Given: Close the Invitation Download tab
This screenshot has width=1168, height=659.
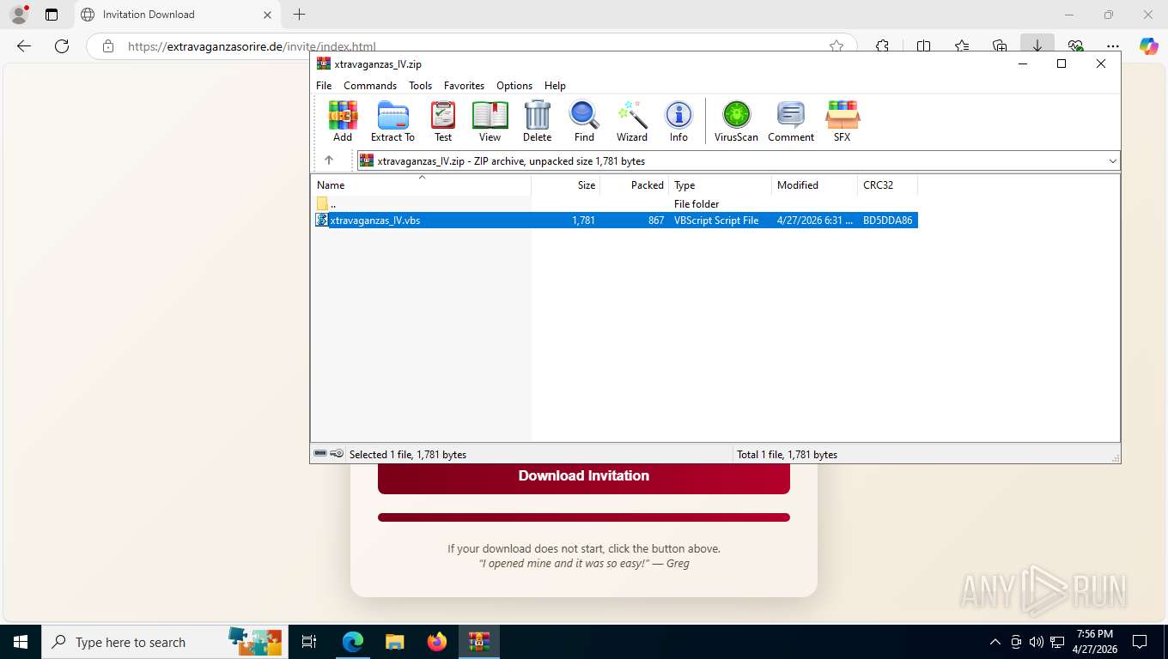Looking at the screenshot, I should click(267, 15).
